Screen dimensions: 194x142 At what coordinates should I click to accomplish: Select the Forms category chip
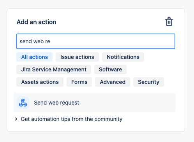click(79, 82)
